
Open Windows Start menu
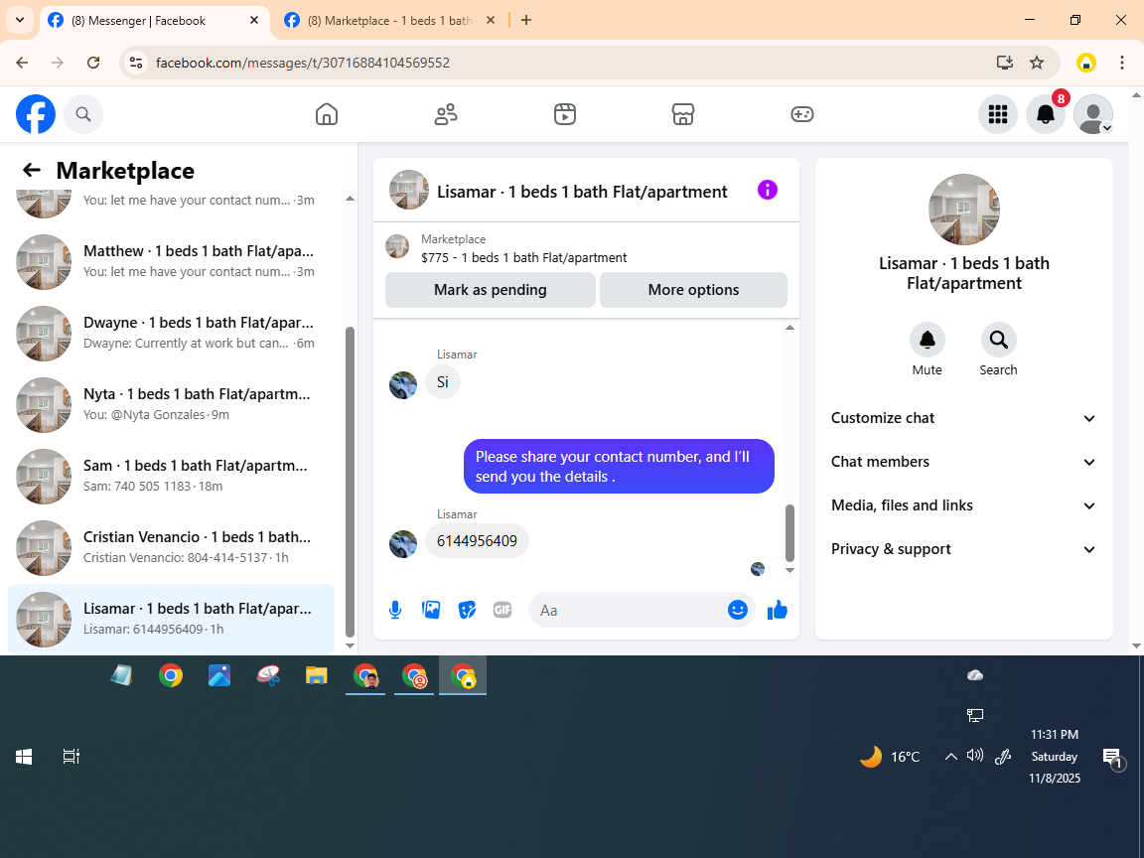pos(24,757)
